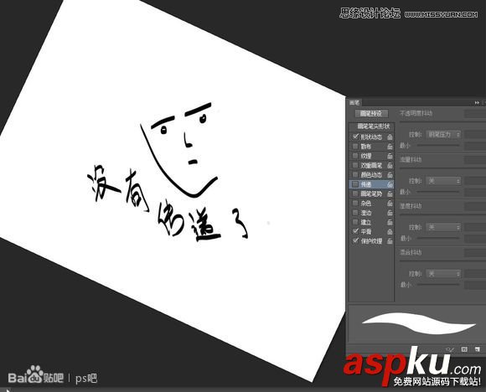Click lock icon for 散布 row

pyautogui.click(x=390, y=147)
